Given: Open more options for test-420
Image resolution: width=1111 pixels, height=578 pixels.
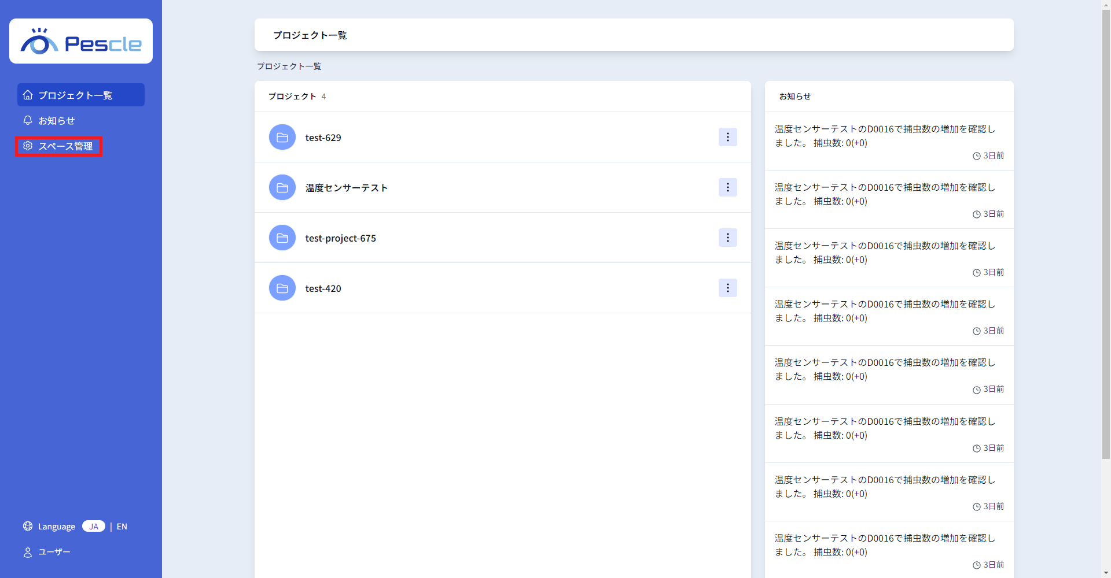Looking at the screenshot, I should tap(727, 288).
